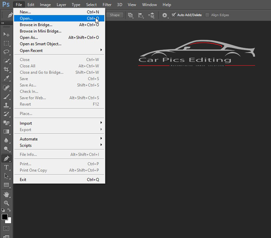Select the History Brush tool
271x238 pixels.
[x=7, y=114]
